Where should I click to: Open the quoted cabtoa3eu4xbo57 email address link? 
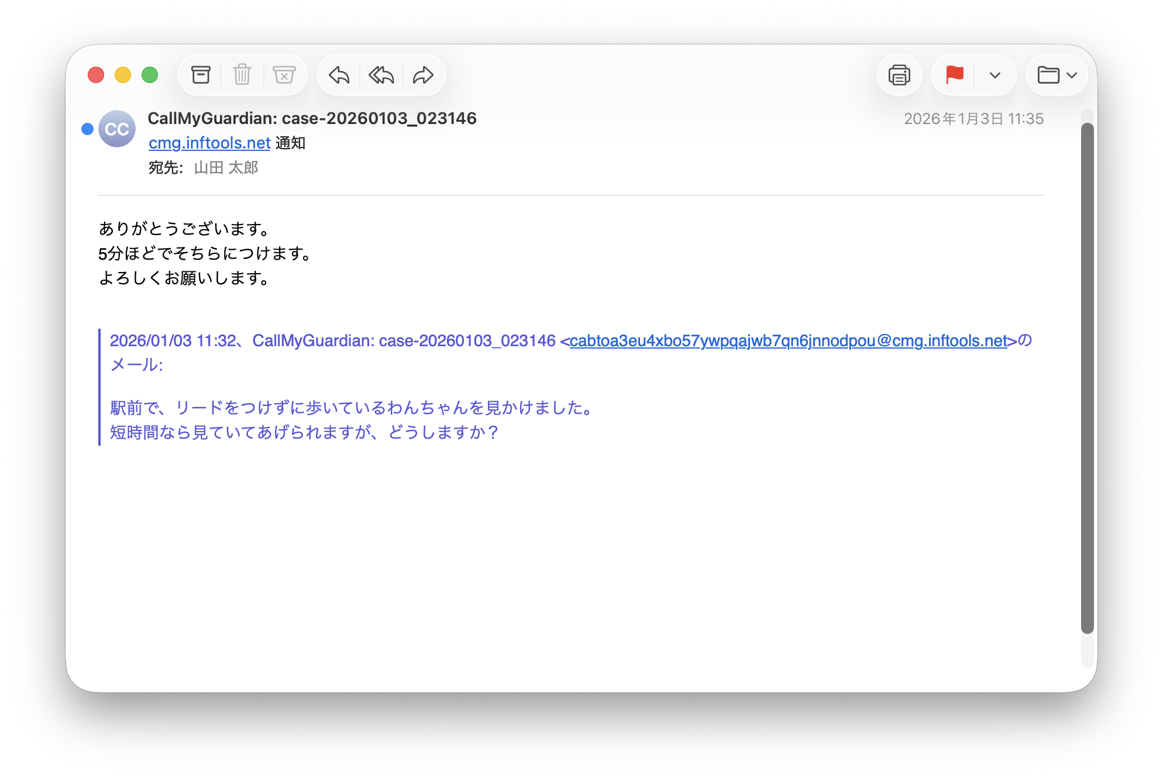pyautogui.click(x=788, y=340)
